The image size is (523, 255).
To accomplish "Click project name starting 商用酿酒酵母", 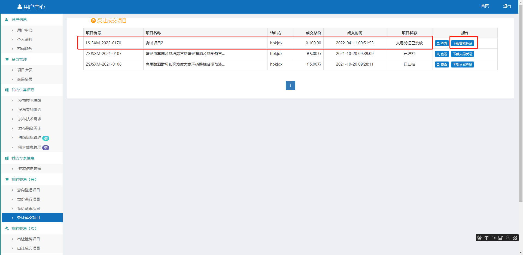I will coord(185,64).
